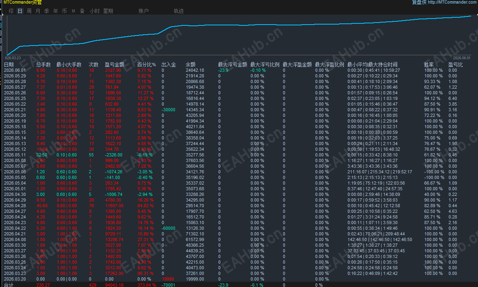Click the 最大浮盈比例 column header
The image size is (478, 287).
pyautogui.click(x=330, y=64)
